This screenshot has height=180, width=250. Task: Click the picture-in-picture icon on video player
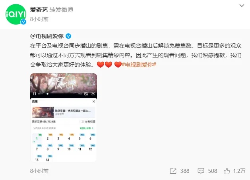[86, 94]
